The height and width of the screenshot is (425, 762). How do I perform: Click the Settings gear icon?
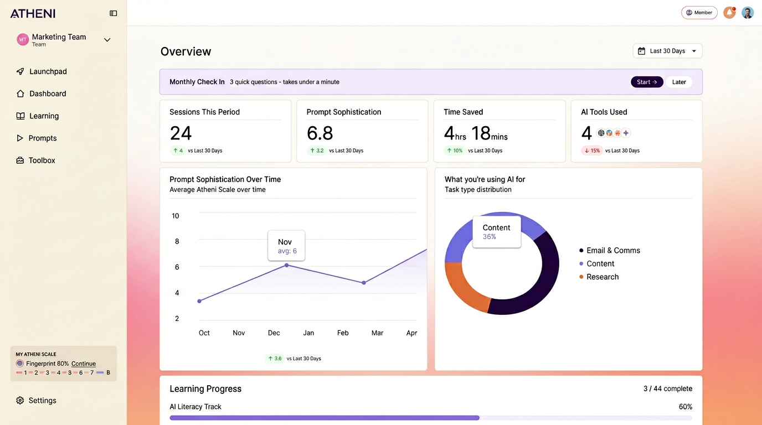pyautogui.click(x=20, y=400)
